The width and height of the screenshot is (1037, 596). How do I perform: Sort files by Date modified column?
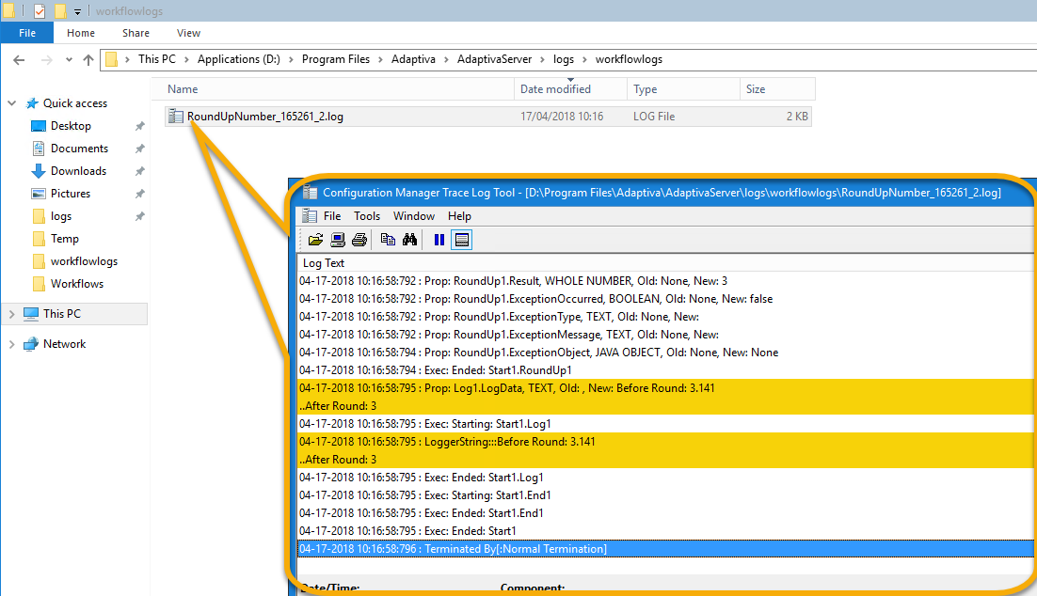coord(571,89)
